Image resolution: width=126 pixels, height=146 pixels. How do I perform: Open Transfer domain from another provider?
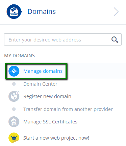[x=68, y=109]
